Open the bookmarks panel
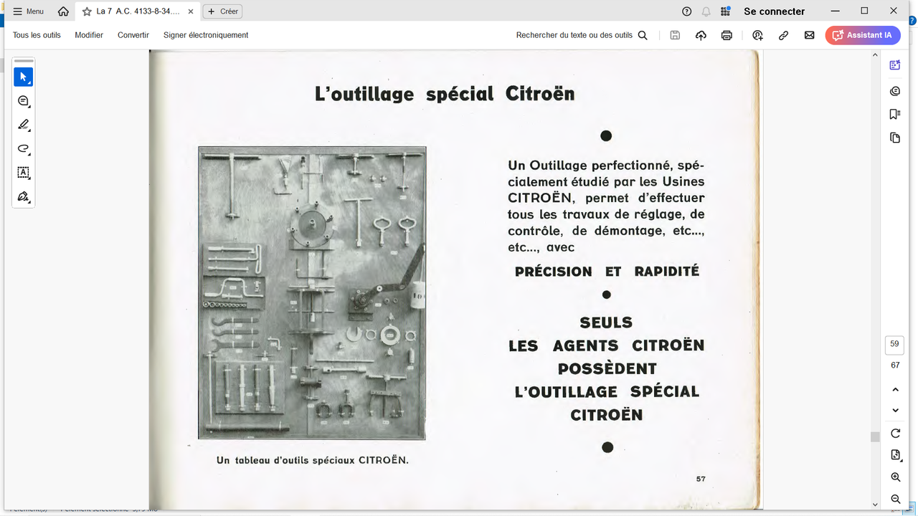This screenshot has width=918, height=516. 895,114
